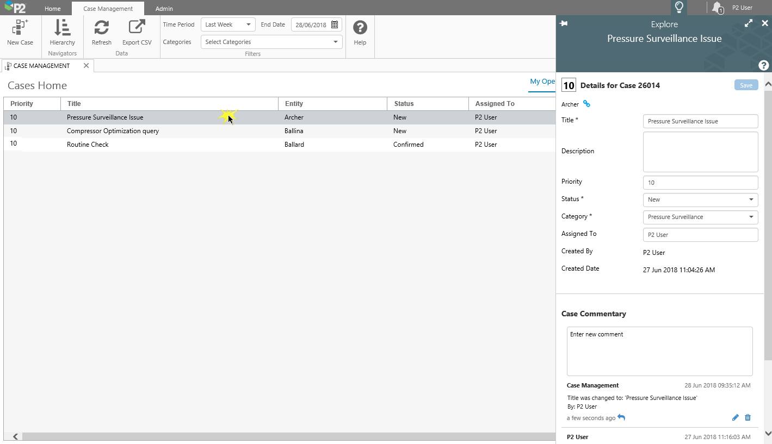Reply to the title change comment
This screenshot has width=772, height=444.
pyautogui.click(x=621, y=417)
